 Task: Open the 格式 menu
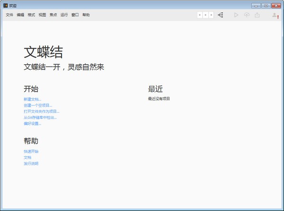[x=31, y=15]
